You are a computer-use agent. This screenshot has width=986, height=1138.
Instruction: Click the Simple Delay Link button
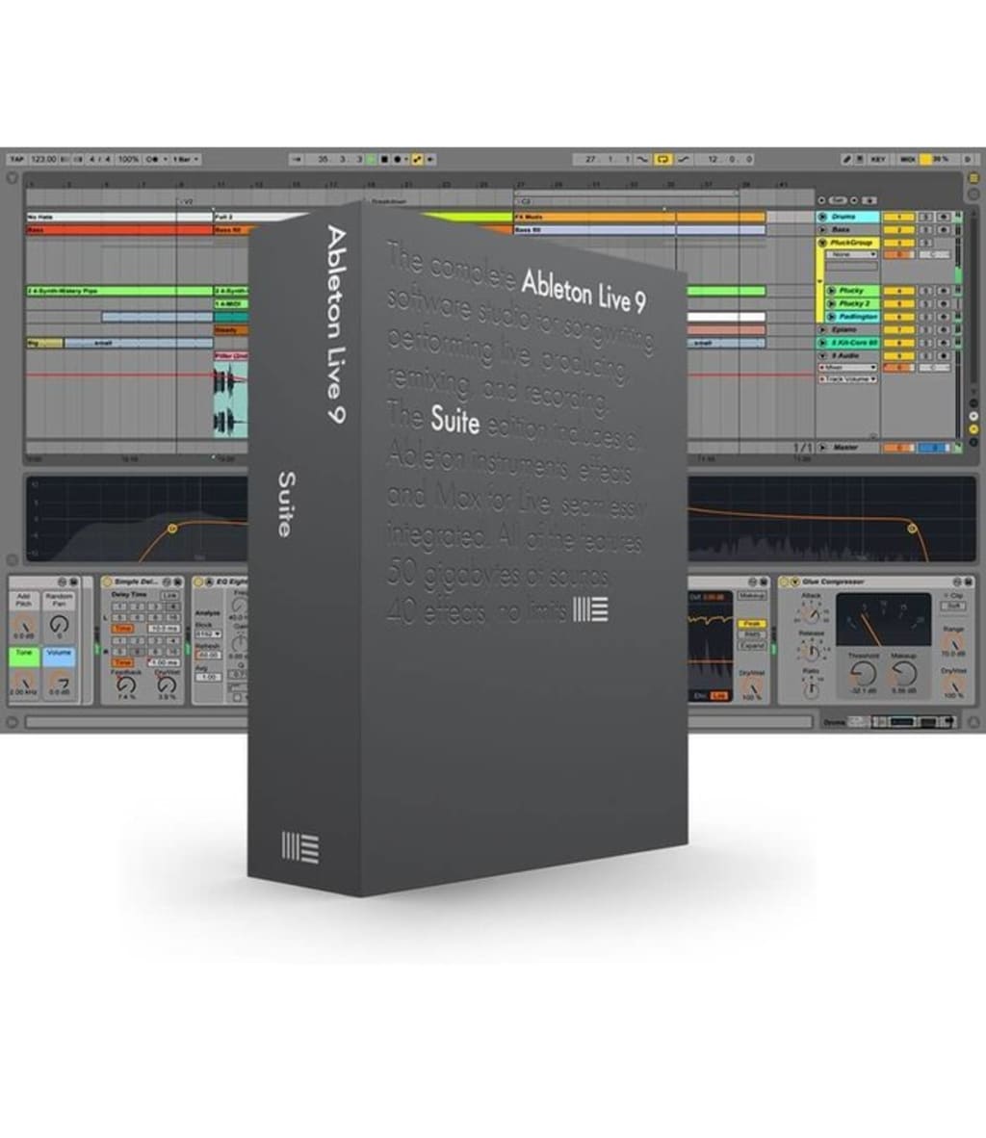169,595
